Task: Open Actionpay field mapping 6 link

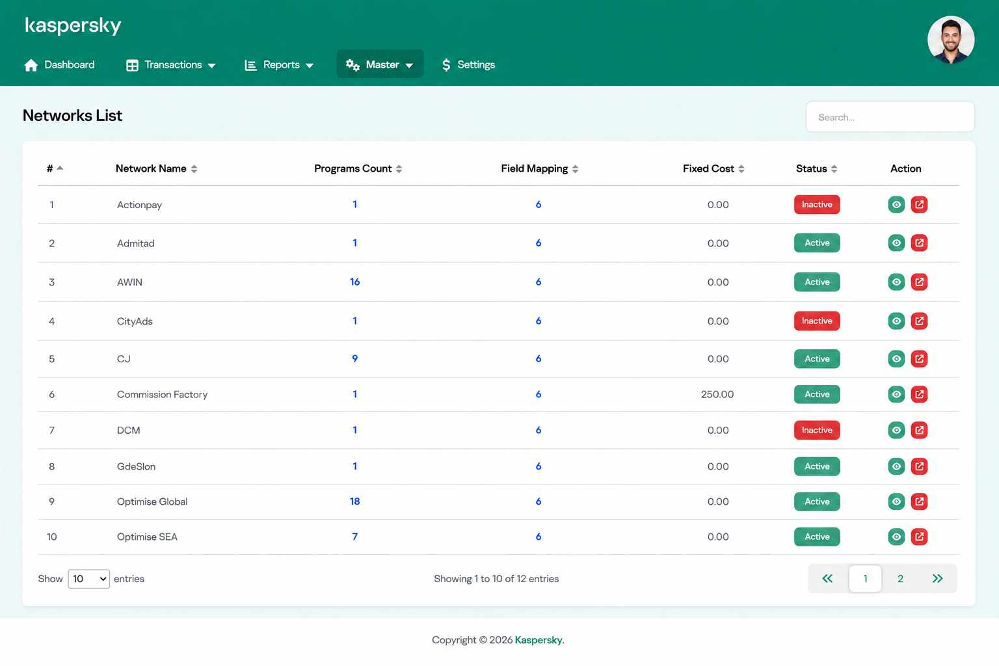Action: click(x=539, y=204)
